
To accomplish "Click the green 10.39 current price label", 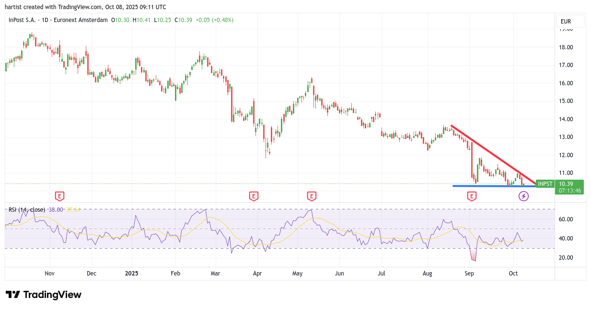I will (x=569, y=184).
